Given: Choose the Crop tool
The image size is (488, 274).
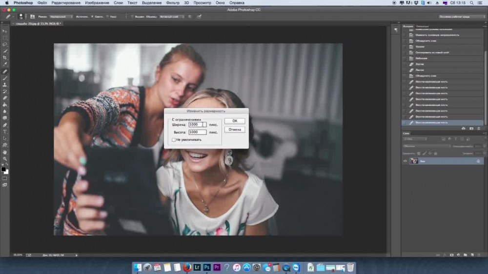Looking at the screenshot, I should point(5,58).
